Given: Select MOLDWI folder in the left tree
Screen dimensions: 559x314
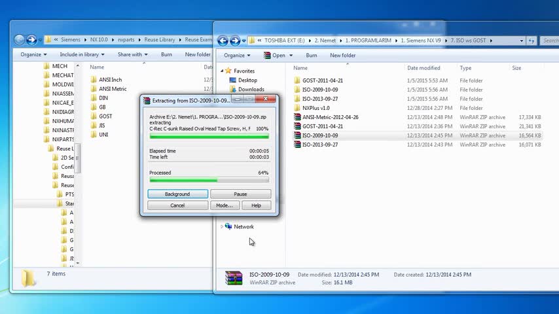Looking at the screenshot, I should tap(63, 84).
